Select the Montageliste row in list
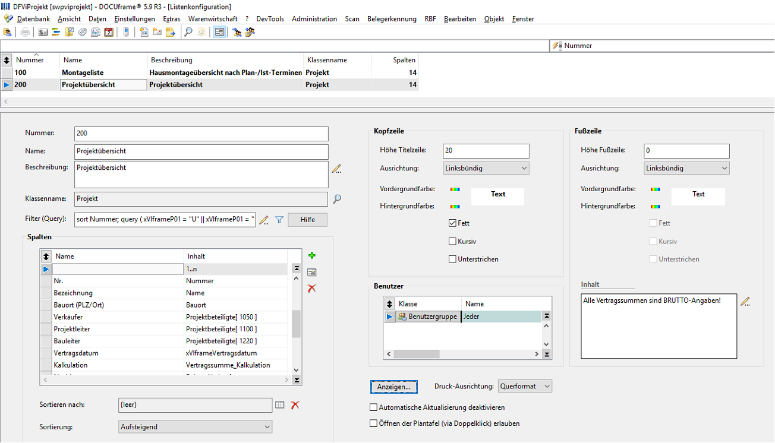Viewport: 775px width, 443px height. coord(210,72)
